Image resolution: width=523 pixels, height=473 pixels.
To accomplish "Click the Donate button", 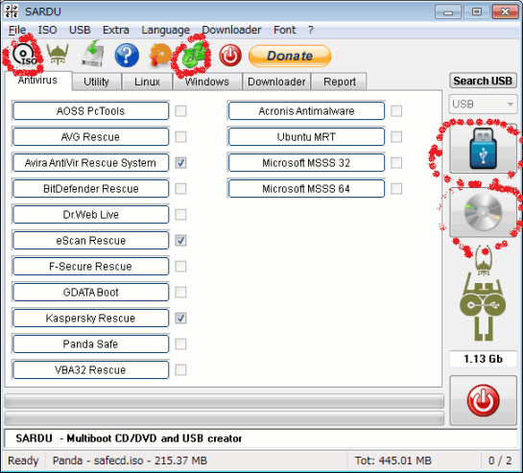I will pyautogui.click(x=290, y=56).
